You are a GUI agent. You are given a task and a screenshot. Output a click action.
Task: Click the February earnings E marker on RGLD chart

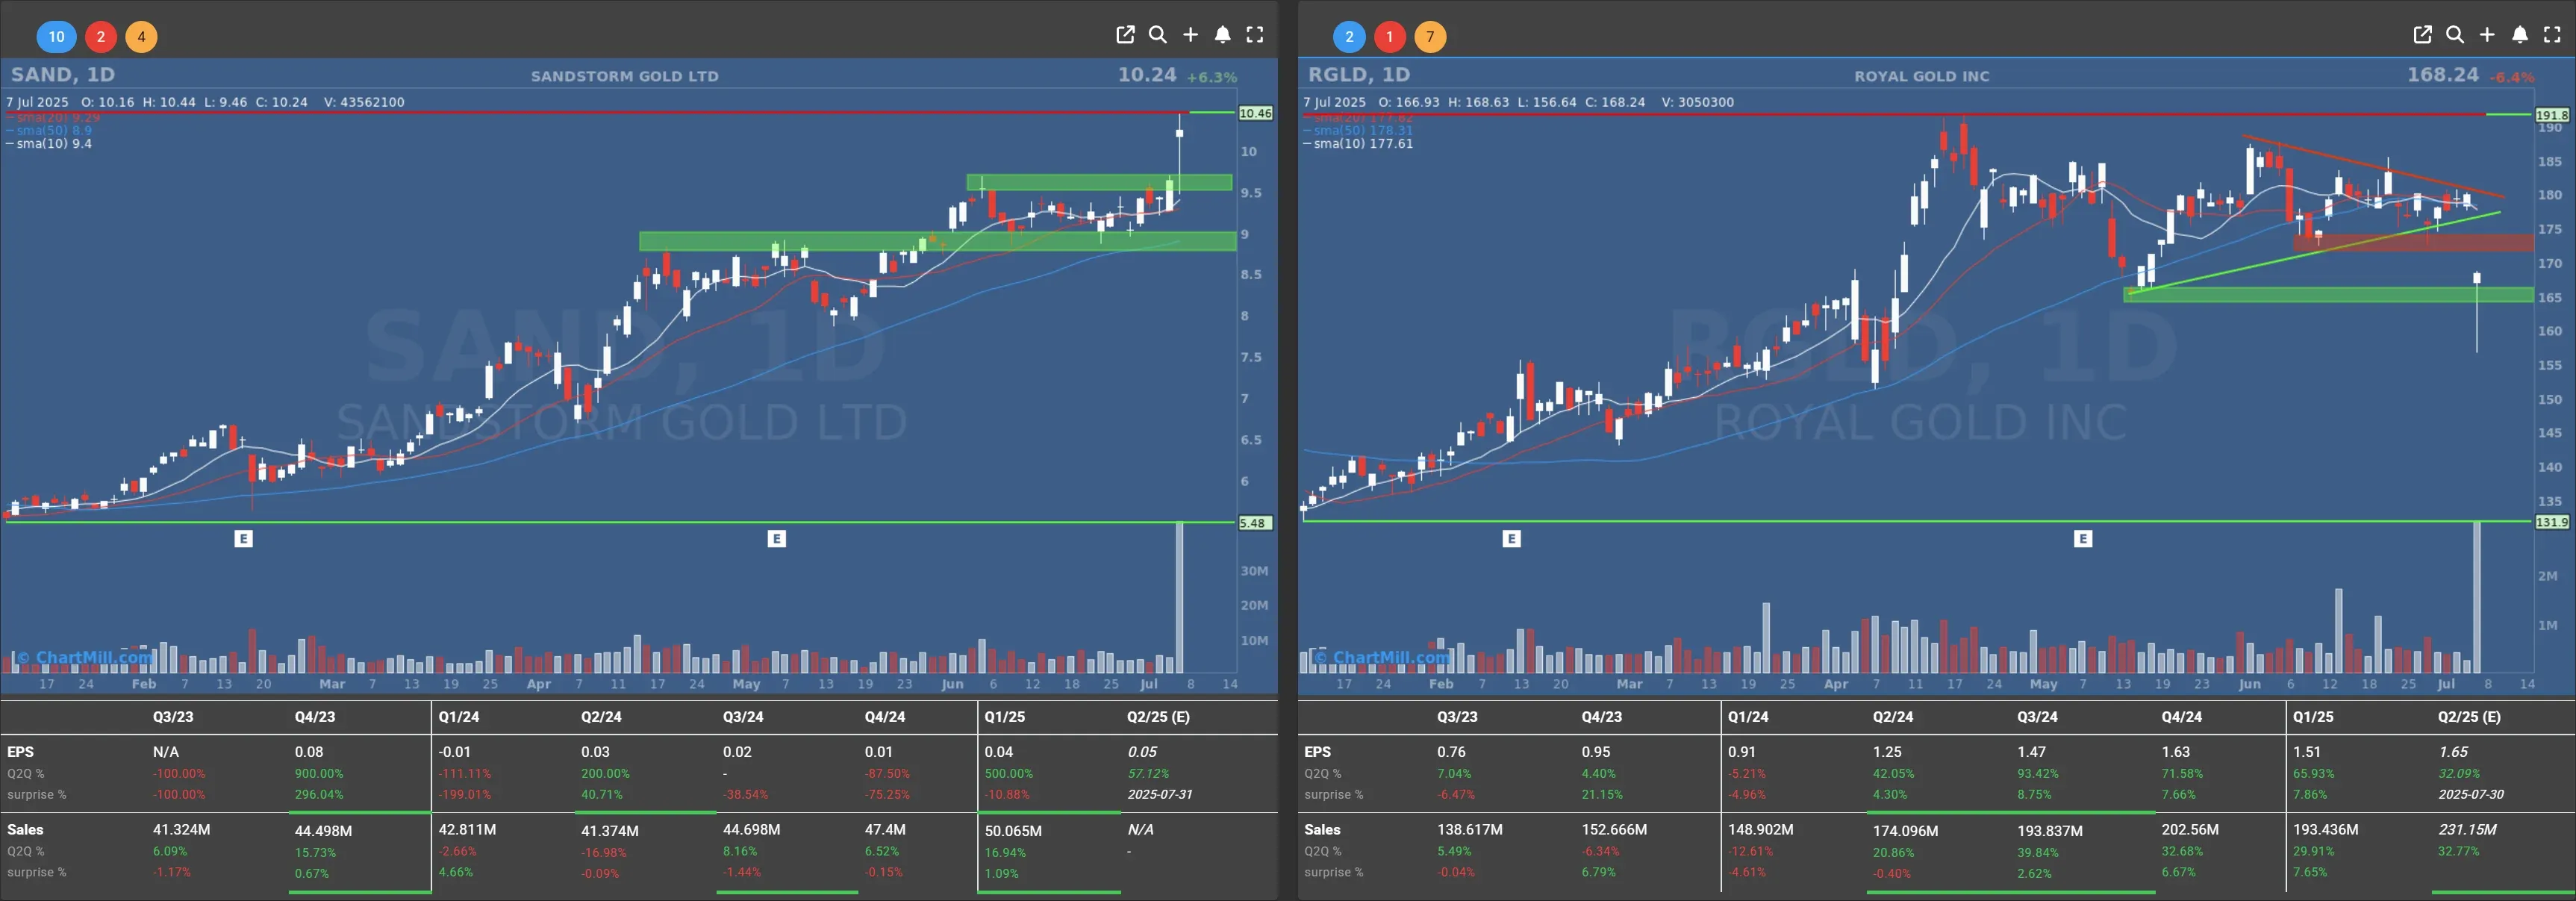coord(1511,539)
